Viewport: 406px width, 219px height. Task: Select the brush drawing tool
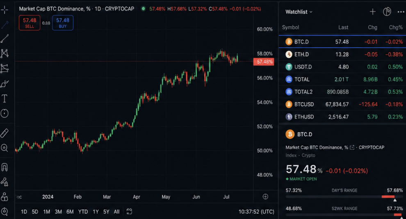(x=5, y=84)
